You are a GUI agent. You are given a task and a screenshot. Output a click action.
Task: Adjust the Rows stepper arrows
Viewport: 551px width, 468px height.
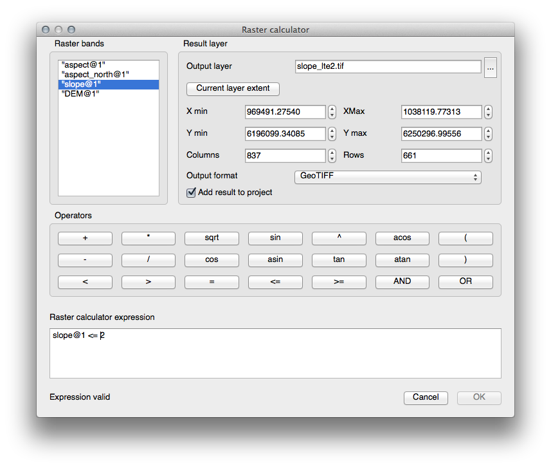coord(488,156)
